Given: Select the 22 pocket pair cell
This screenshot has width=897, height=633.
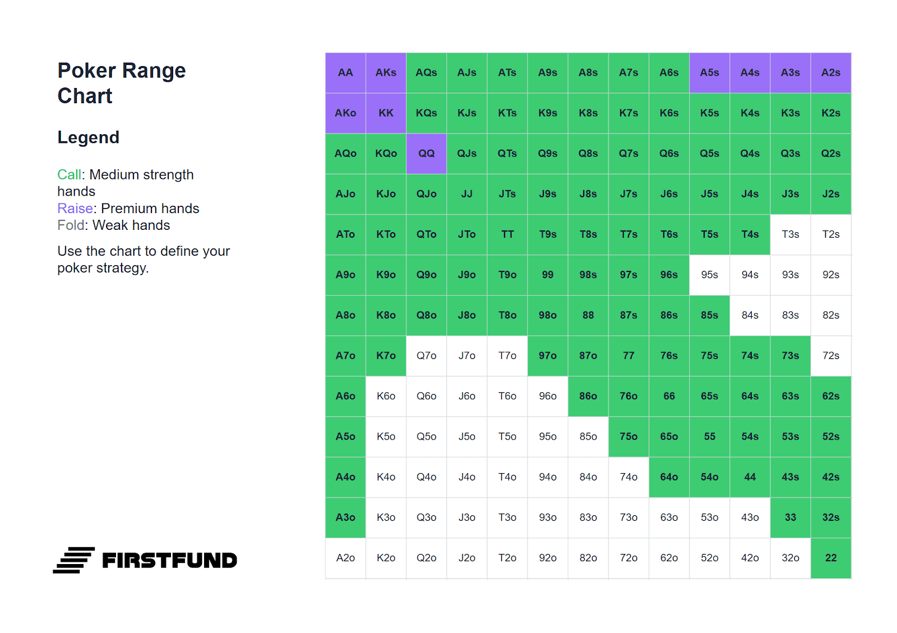Looking at the screenshot, I should 831,558.
